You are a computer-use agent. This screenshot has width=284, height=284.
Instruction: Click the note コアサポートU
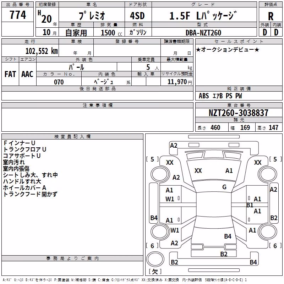click(22, 156)
